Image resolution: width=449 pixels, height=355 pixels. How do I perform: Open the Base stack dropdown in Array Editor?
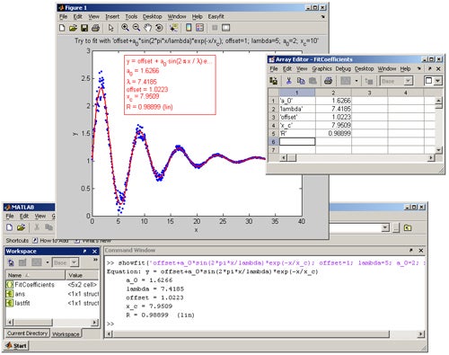click(396, 81)
